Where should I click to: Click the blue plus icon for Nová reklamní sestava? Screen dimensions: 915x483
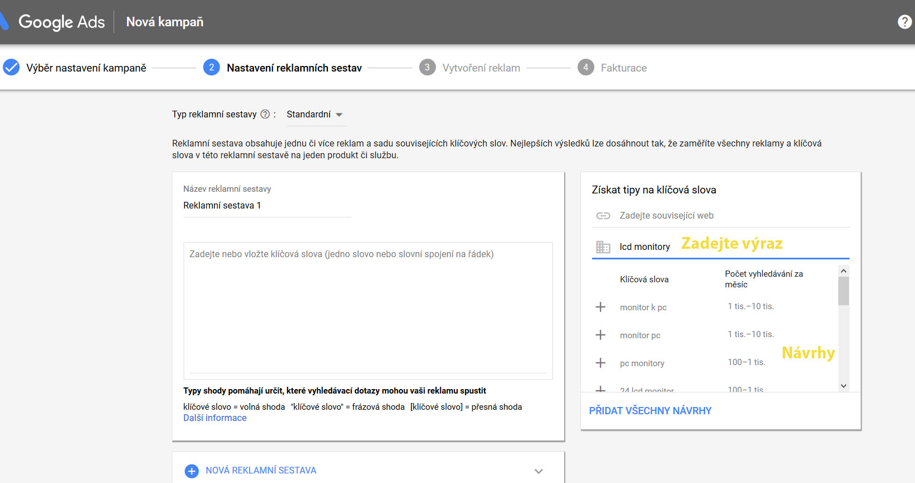tap(191, 471)
